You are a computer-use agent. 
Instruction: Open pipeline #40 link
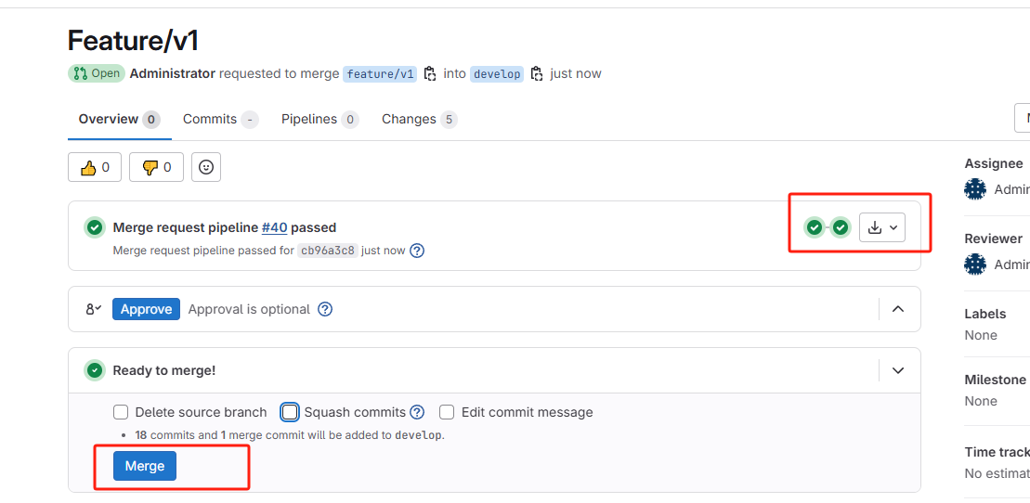(275, 228)
